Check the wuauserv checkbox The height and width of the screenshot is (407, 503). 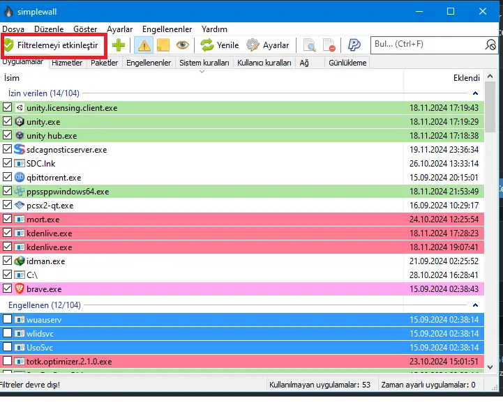click(7, 319)
